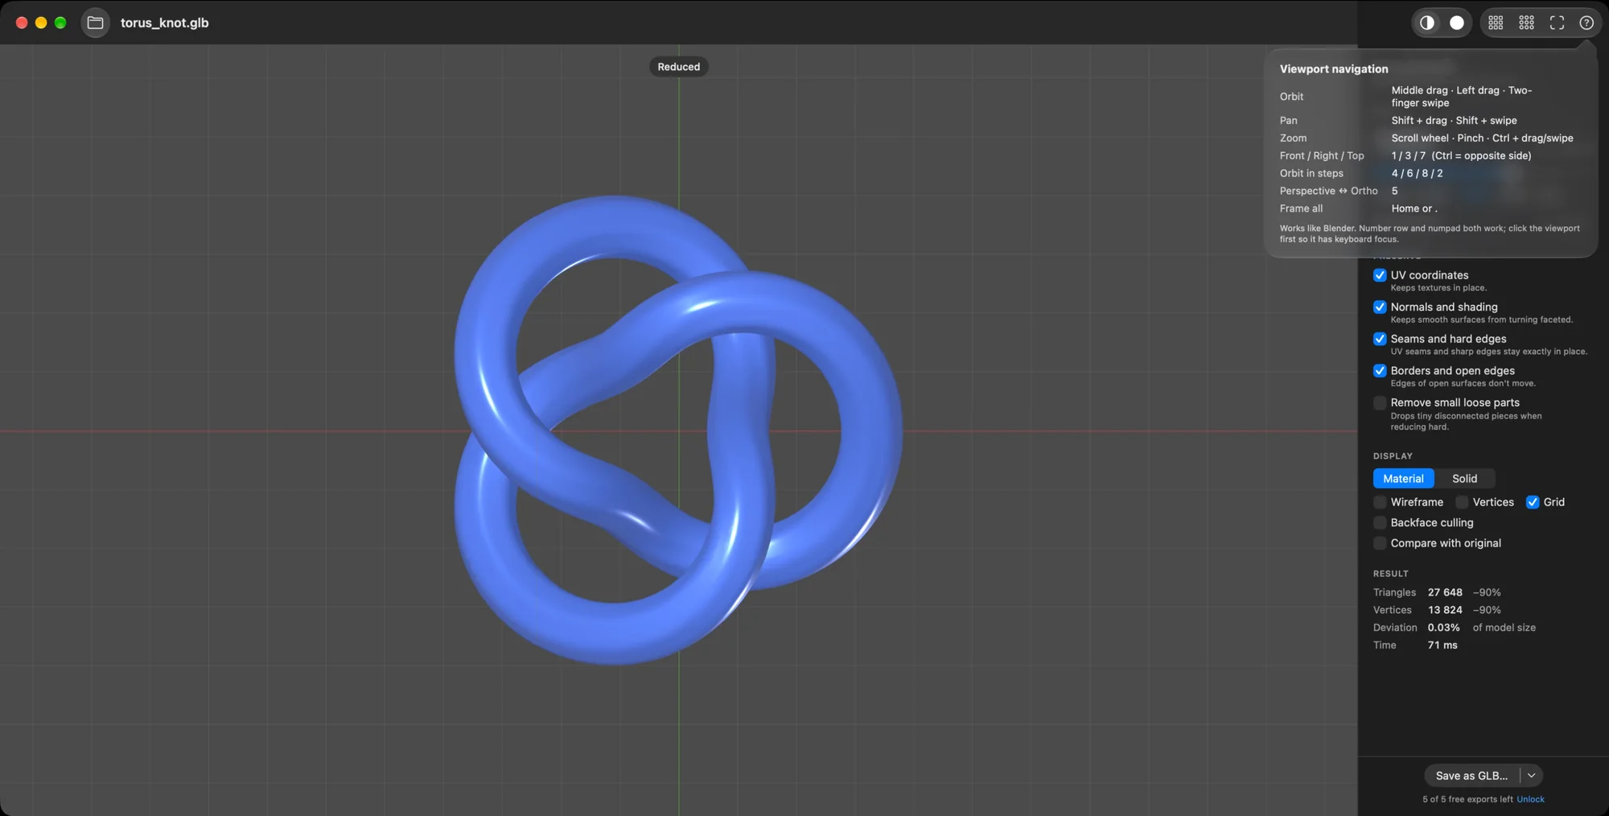1609x816 pixels.
Task: Click the Vertices count 13 824
Action: click(1445, 610)
